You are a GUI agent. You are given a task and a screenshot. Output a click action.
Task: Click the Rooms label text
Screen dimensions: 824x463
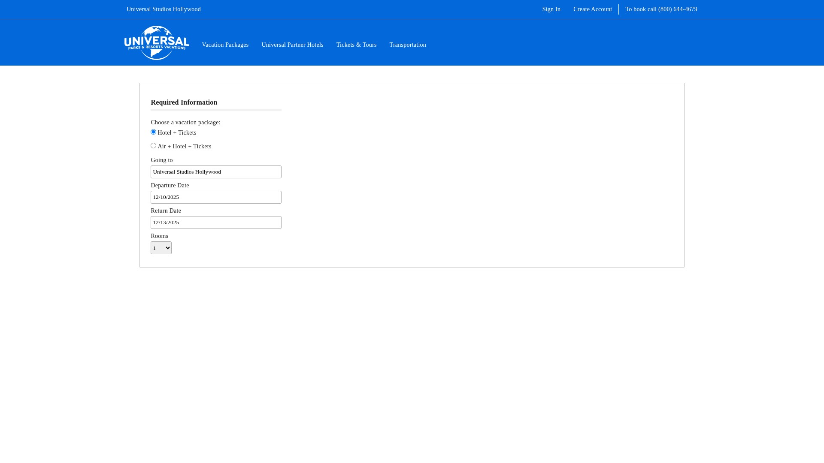(x=159, y=236)
